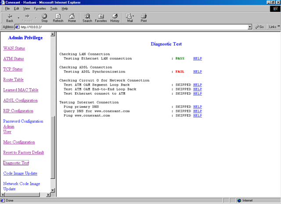Click the Go button beside address bar
The image size is (281, 204).
259,27
